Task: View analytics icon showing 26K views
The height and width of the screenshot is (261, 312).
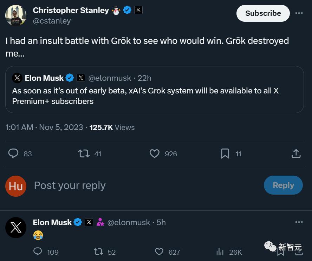Action: coord(220,252)
